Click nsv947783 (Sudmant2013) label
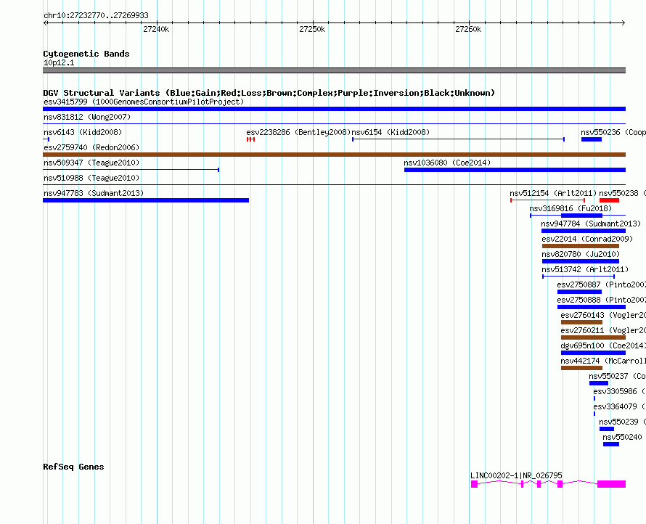Screen dimensions: 646x524 [x=94, y=193]
